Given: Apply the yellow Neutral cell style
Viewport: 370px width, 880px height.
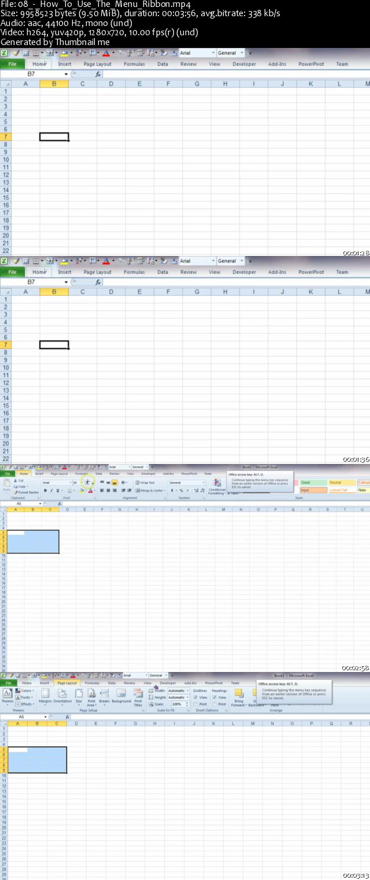Looking at the screenshot, I should point(342,482).
